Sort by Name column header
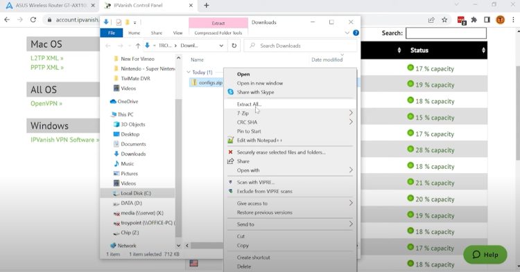 [x=197, y=60]
